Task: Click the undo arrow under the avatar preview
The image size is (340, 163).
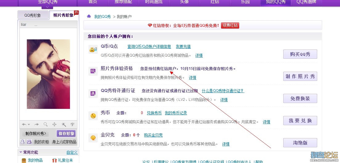Action: point(24,125)
